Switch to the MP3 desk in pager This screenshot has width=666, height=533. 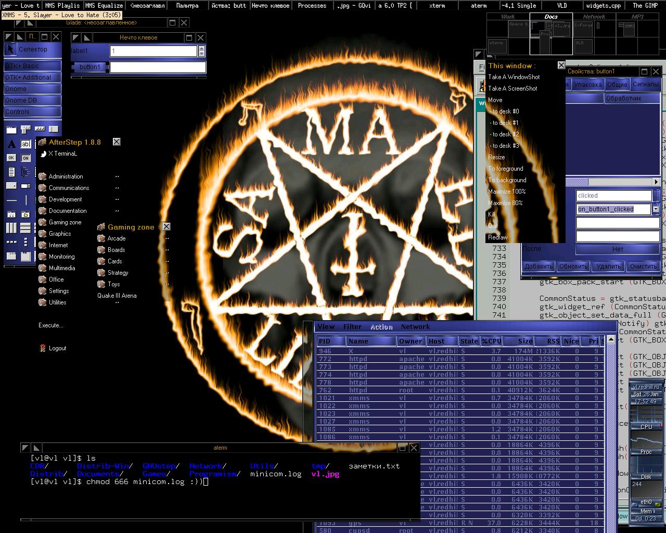pyautogui.click(x=637, y=34)
